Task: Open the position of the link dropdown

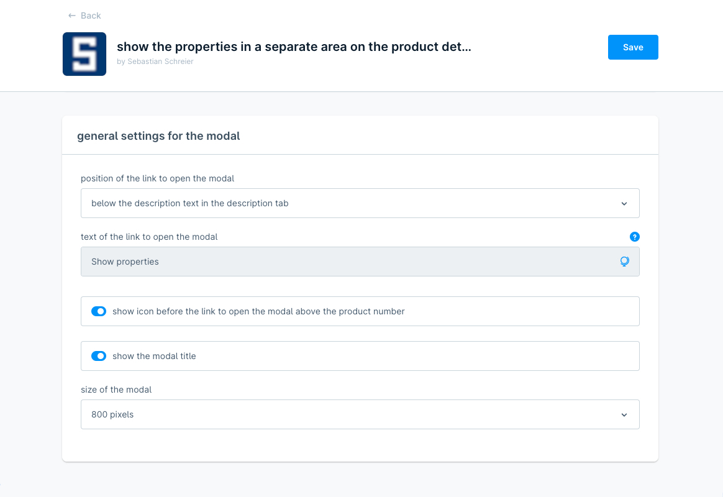Action: (x=360, y=203)
